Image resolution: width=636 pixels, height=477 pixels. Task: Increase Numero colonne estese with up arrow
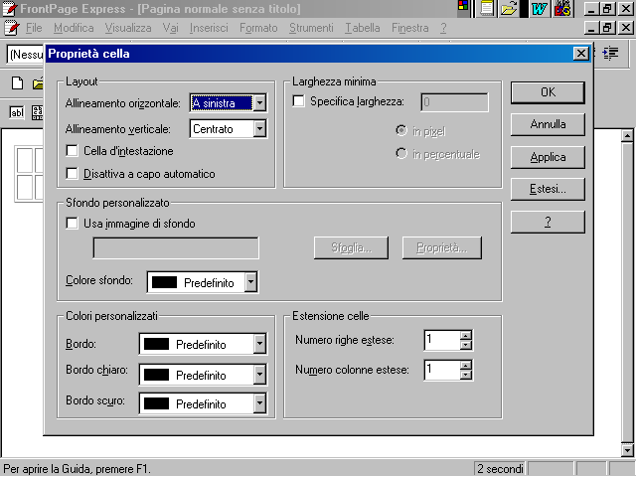coord(466,365)
